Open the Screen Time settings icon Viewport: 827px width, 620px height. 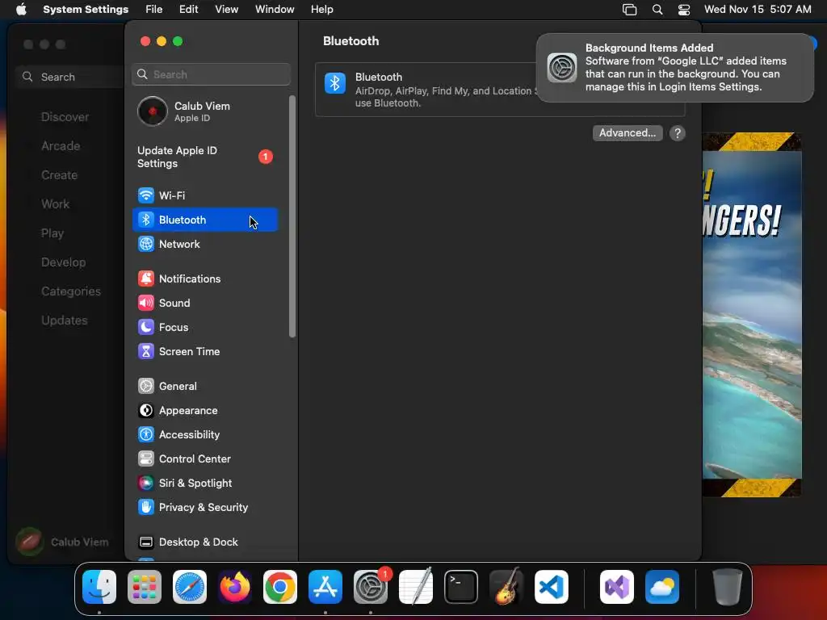click(146, 352)
